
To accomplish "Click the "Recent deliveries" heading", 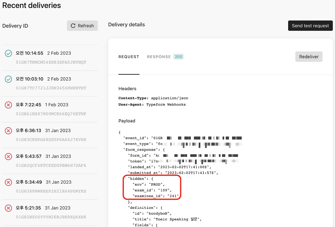I will pyautogui.click(x=32, y=5).
